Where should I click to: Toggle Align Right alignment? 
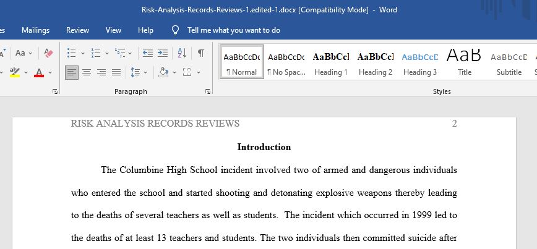click(x=101, y=72)
